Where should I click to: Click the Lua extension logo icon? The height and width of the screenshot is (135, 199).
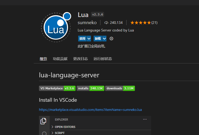(56, 27)
